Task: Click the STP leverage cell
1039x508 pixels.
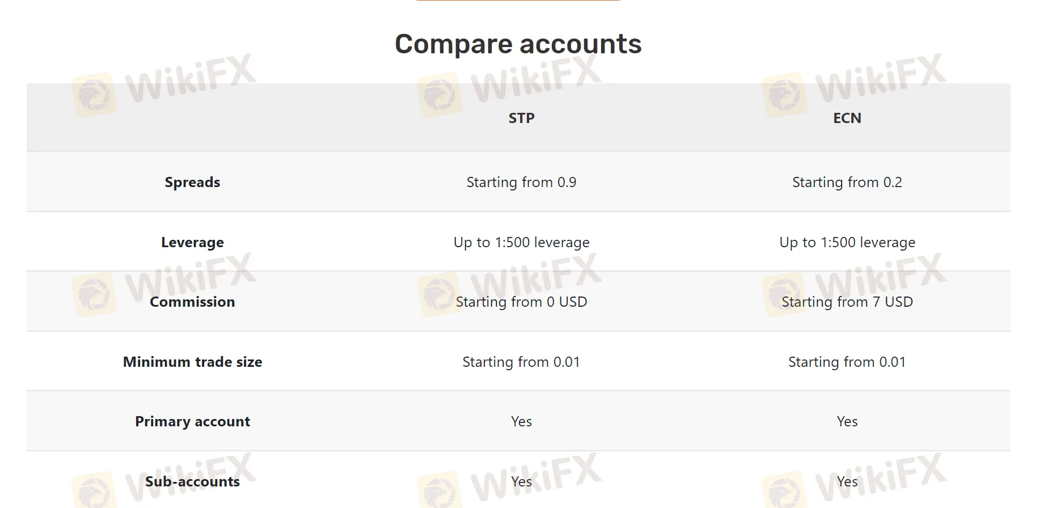Action: (x=521, y=242)
